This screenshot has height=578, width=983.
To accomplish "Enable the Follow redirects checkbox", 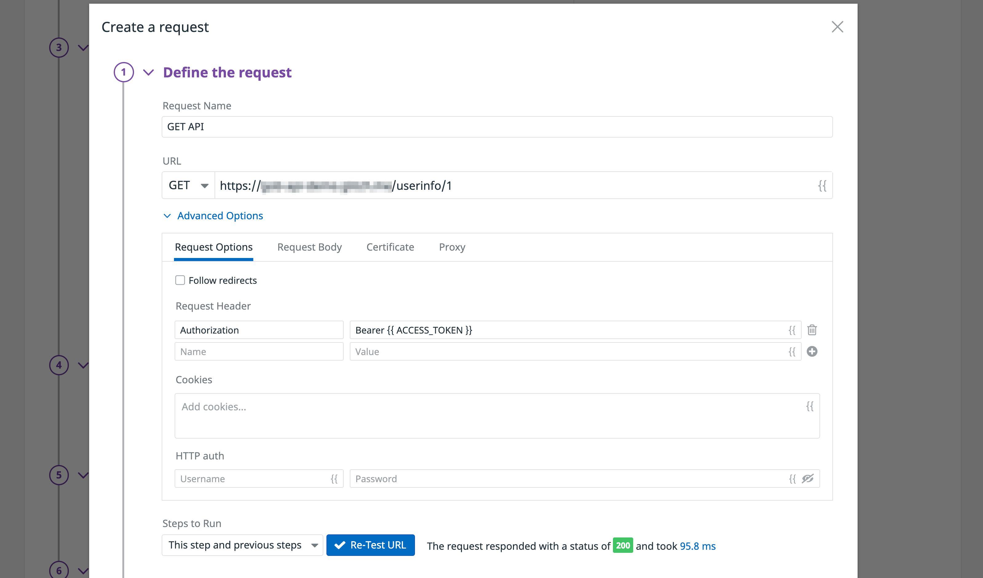I will coord(180,280).
